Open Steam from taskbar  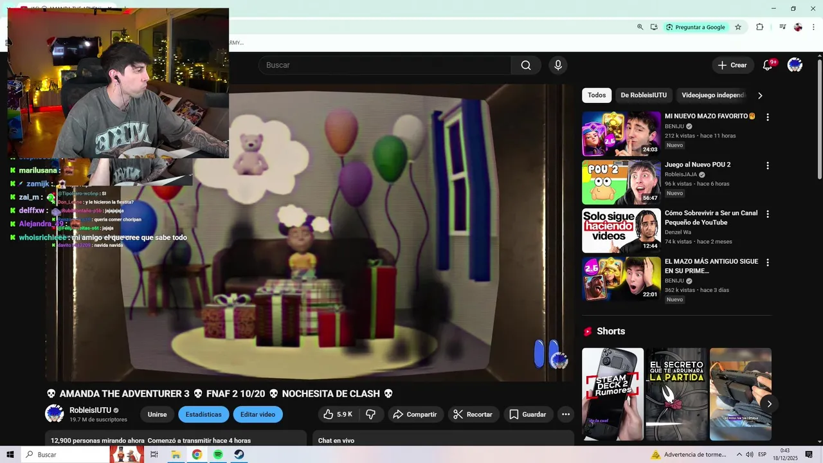pos(239,455)
